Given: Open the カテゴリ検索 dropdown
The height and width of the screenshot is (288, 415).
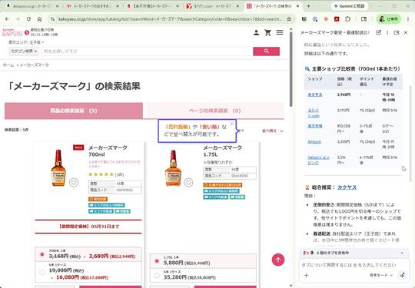Looking at the screenshot, I should tap(24, 51).
